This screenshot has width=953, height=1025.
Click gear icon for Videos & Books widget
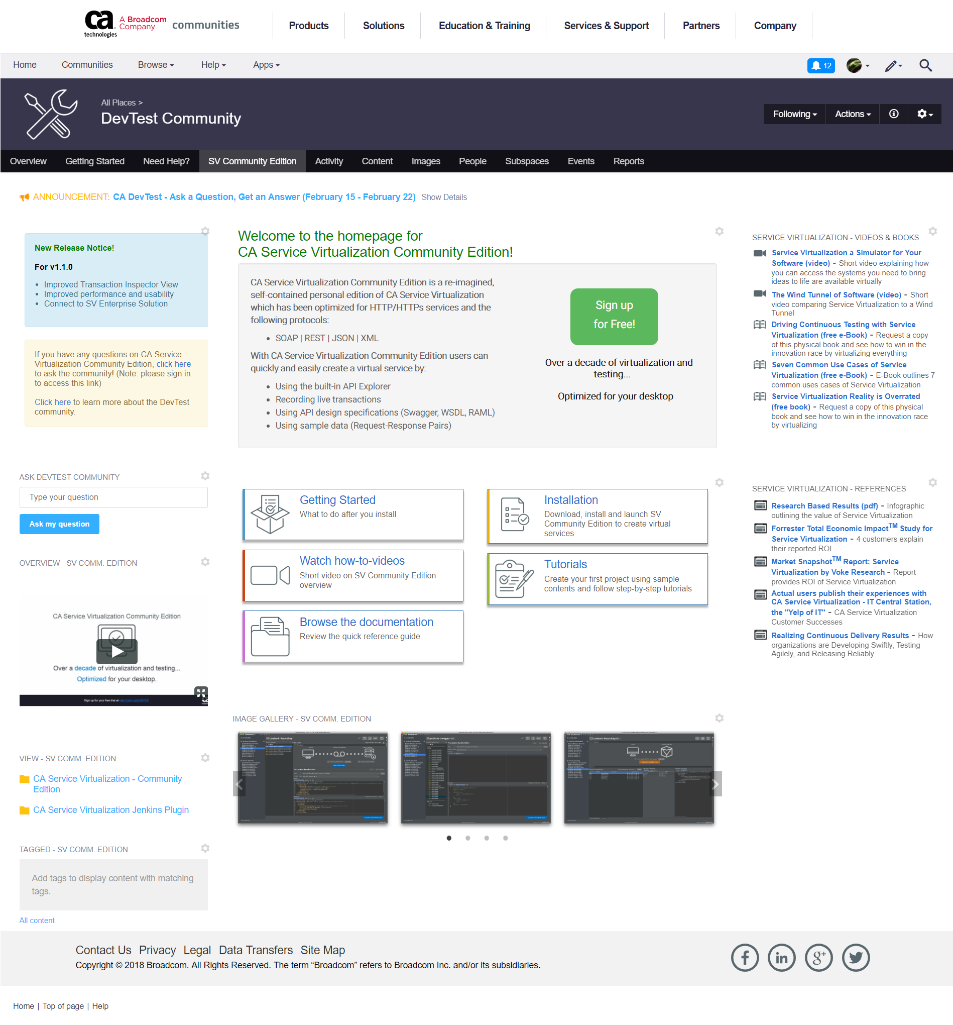pos(932,231)
